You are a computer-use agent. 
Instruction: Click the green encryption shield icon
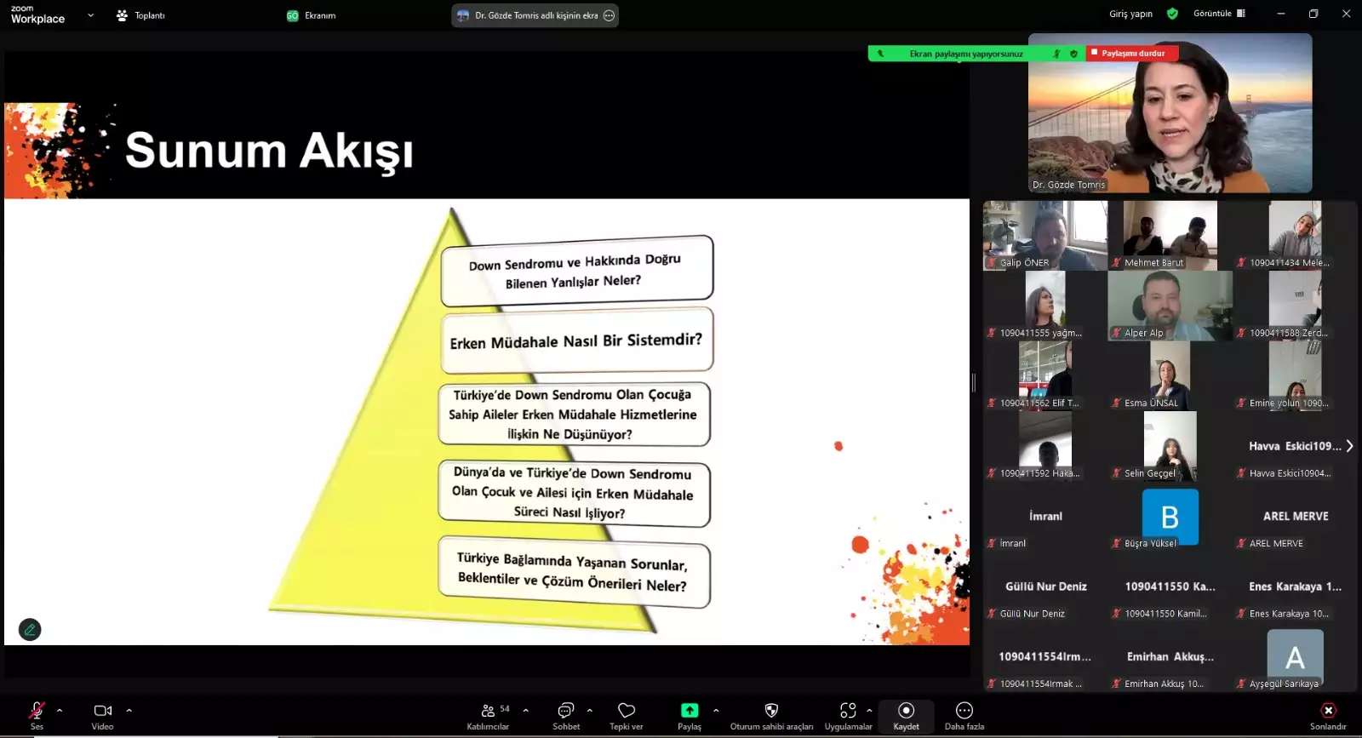coord(1172,14)
